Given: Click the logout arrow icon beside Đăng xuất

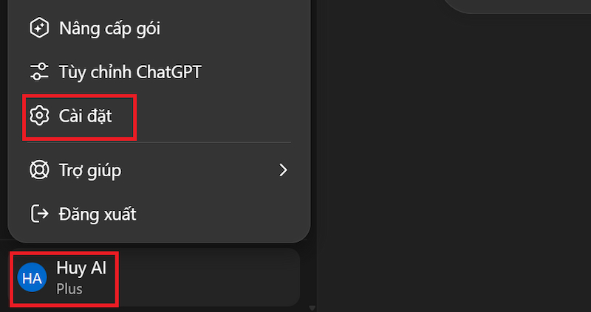Looking at the screenshot, I should [x=39, y=214].
